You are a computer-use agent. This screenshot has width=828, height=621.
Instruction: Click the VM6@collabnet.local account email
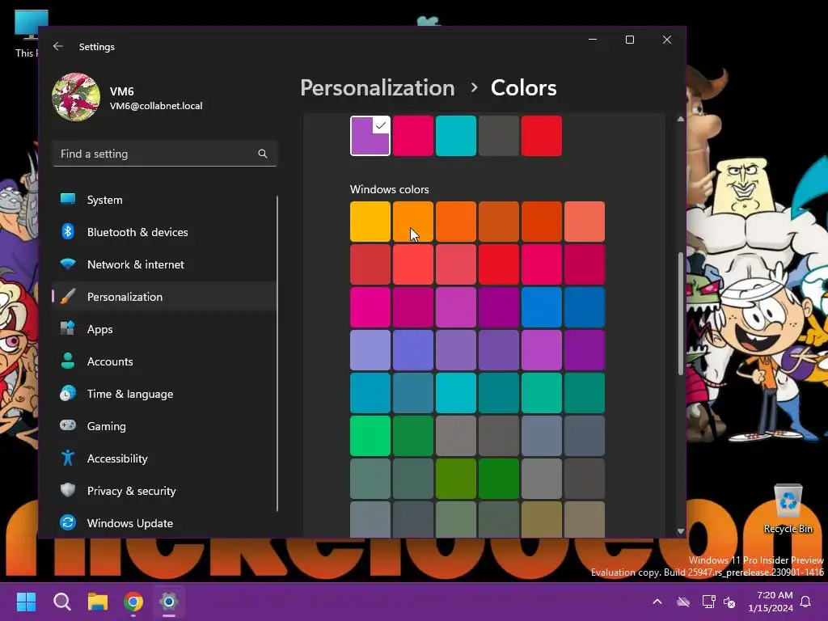point(156,106)
